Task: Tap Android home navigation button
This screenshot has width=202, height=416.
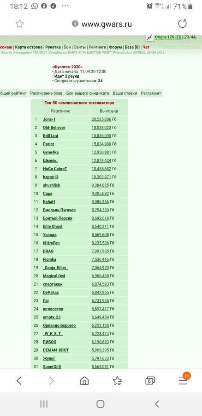Action: tap(101, 404)
